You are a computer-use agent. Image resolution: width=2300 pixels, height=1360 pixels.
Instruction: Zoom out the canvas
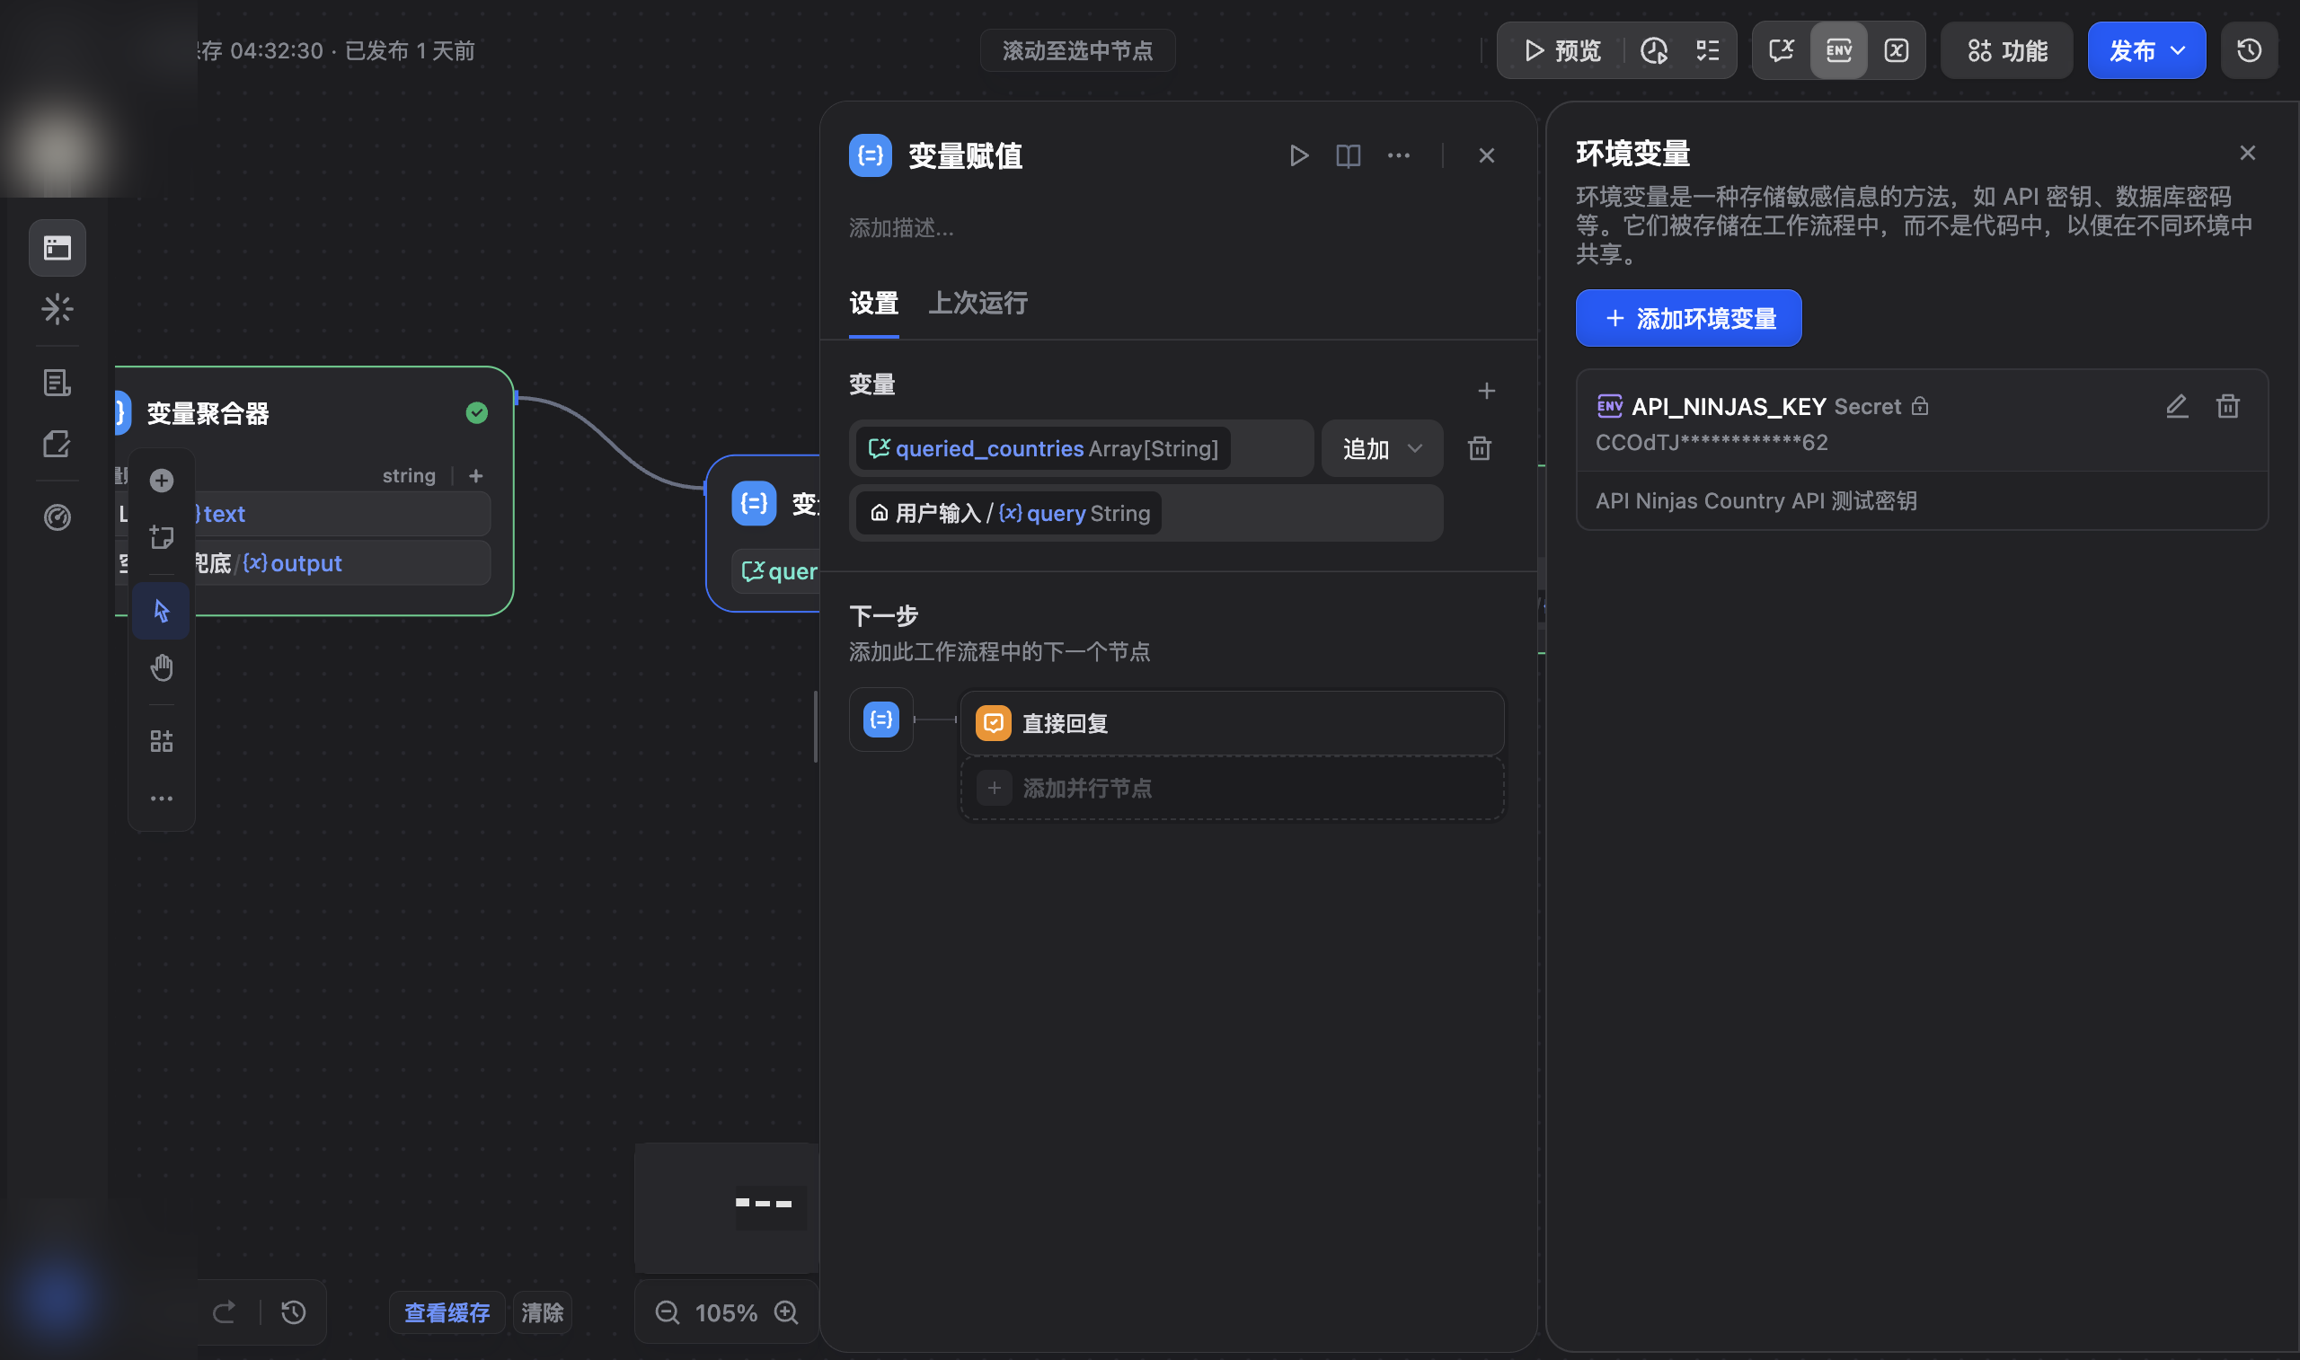pos(666,1312)
